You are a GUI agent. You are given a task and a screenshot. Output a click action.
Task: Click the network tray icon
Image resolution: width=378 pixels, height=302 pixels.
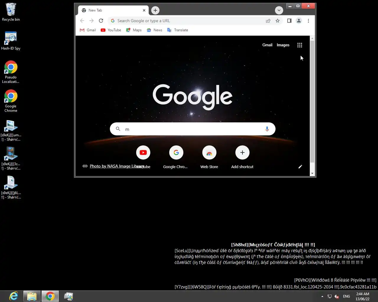point(330,296)
